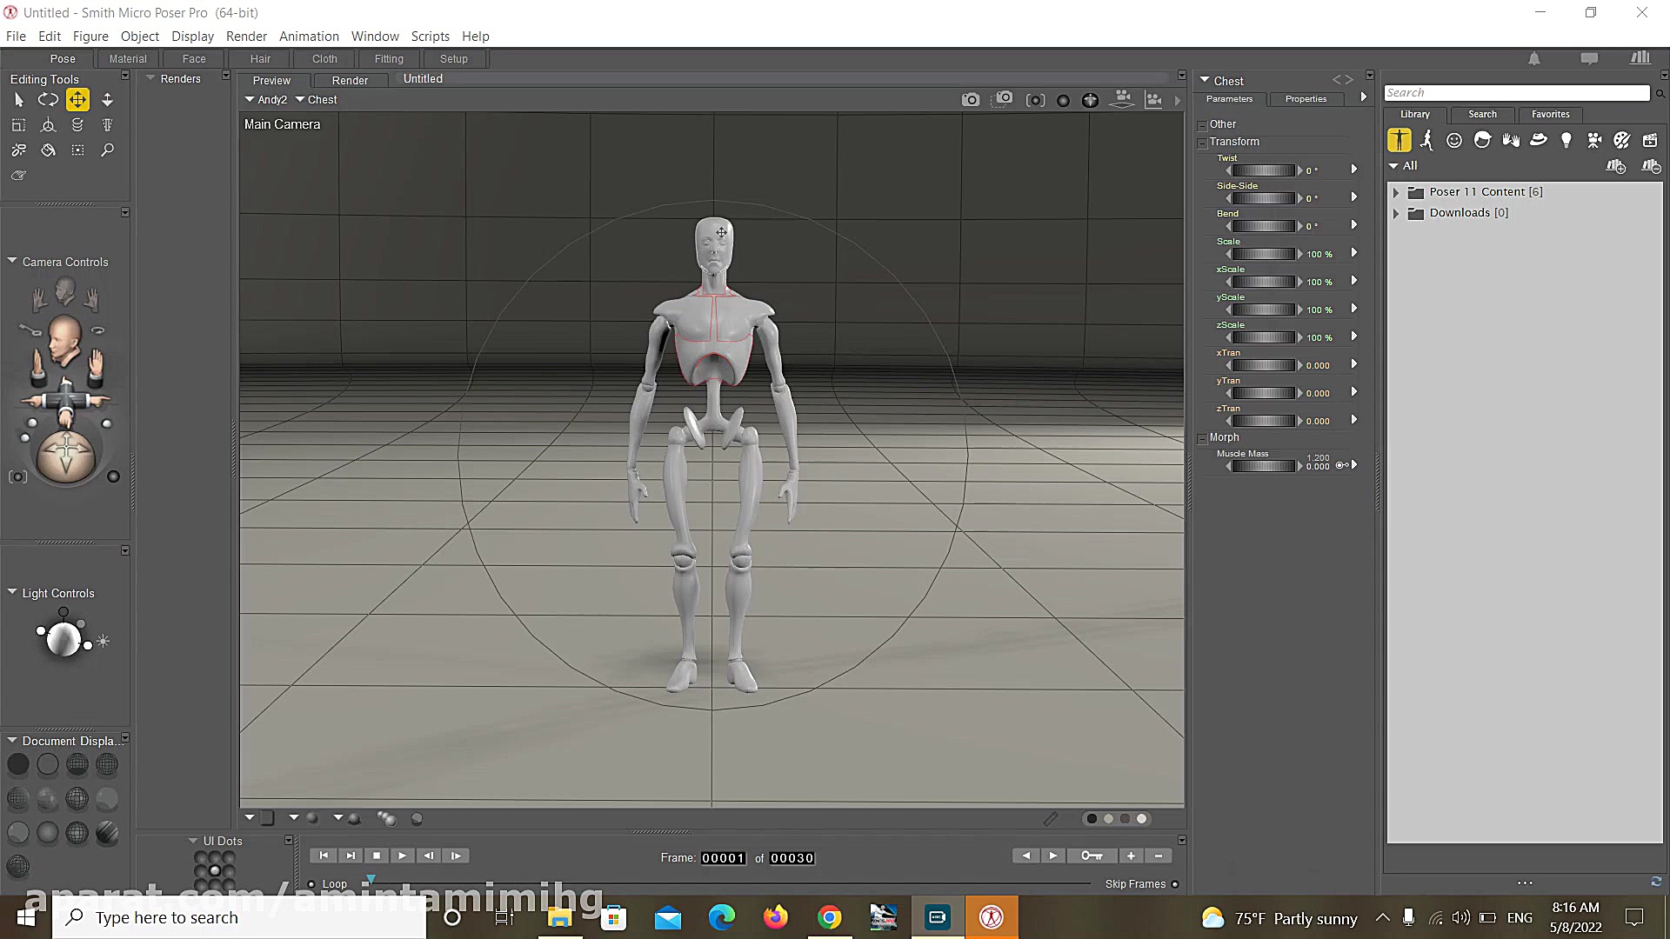Image resolution: width=1670 pixels, height=939 pixels.
Task: Jump to the first frame
Action: click(324, 856)
